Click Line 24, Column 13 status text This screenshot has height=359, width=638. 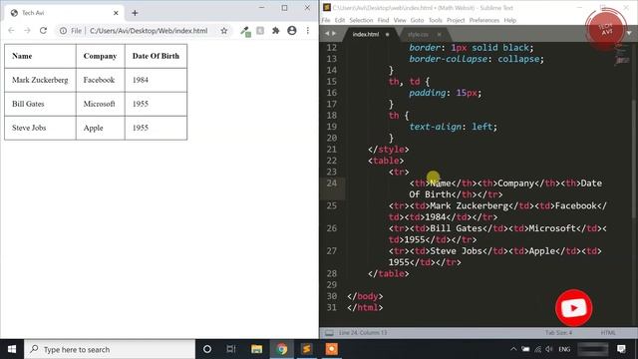pos(363,333)
